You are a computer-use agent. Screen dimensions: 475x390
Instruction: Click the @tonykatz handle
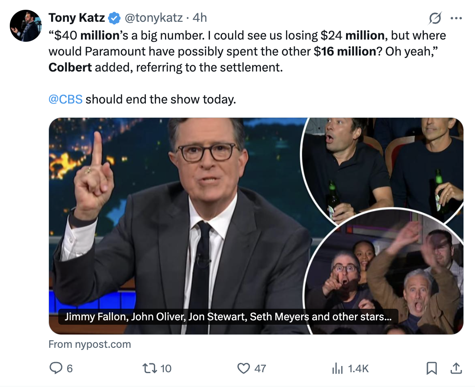pos(153,18)
